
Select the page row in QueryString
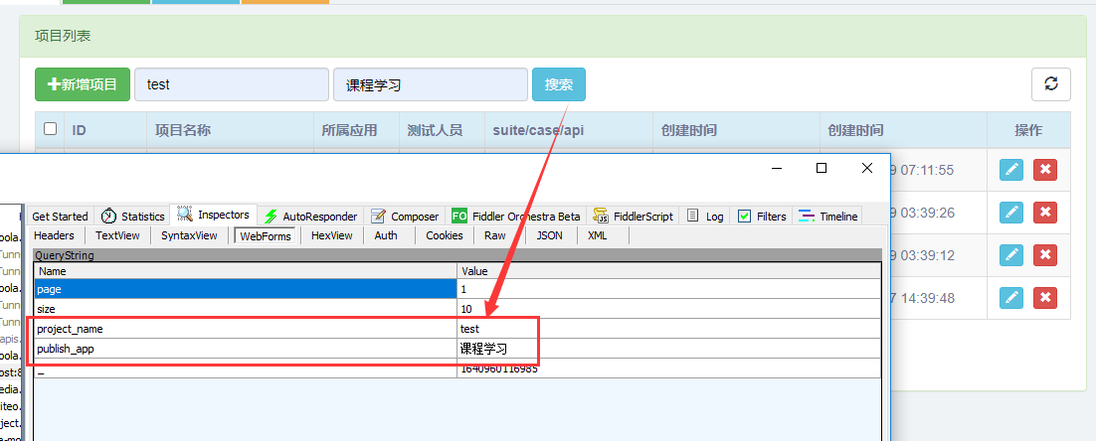[x=457, y=289]
